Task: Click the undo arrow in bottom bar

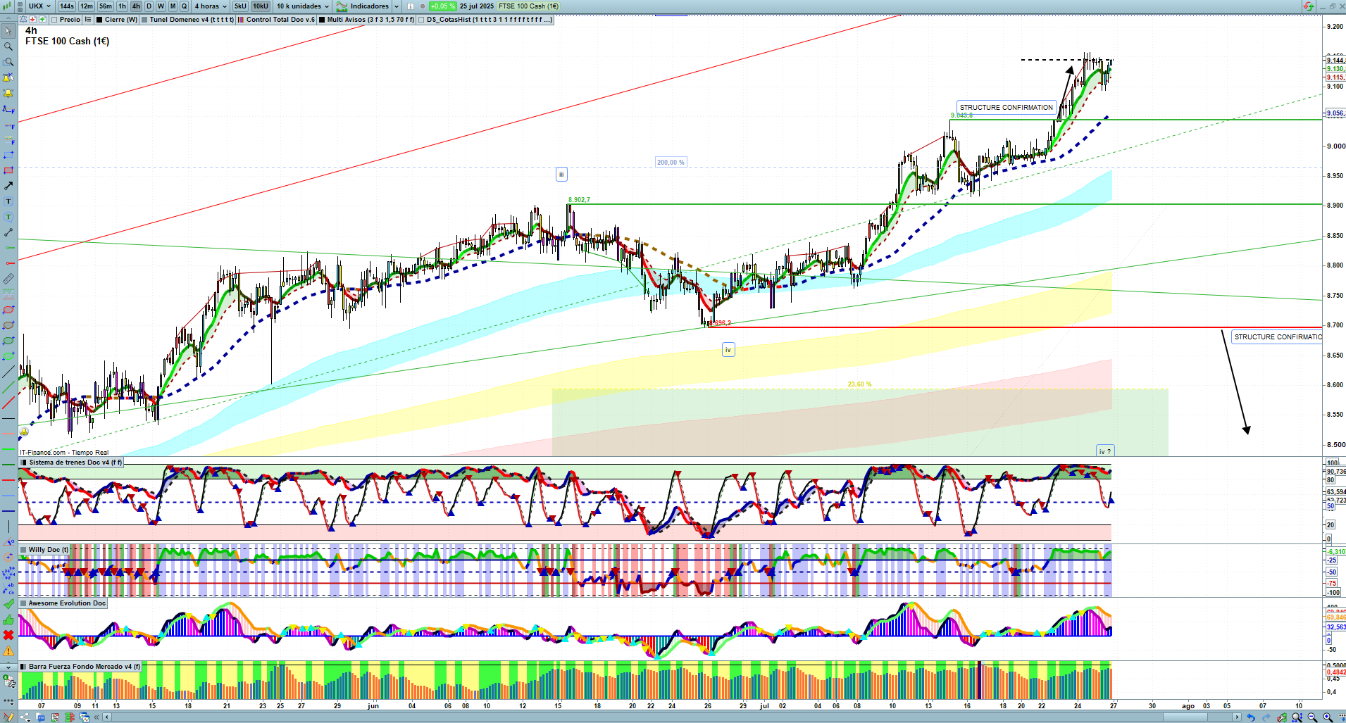Action: click(1251, 717)
